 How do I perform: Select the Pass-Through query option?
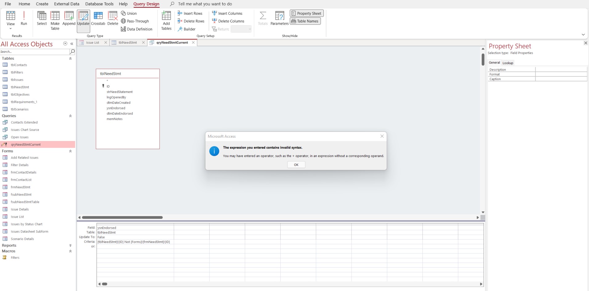[x=135, y=21]
